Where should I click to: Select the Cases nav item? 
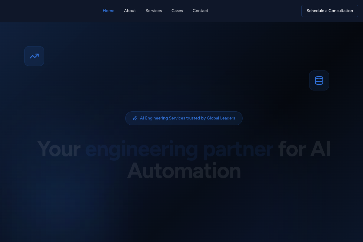(177, 11)
